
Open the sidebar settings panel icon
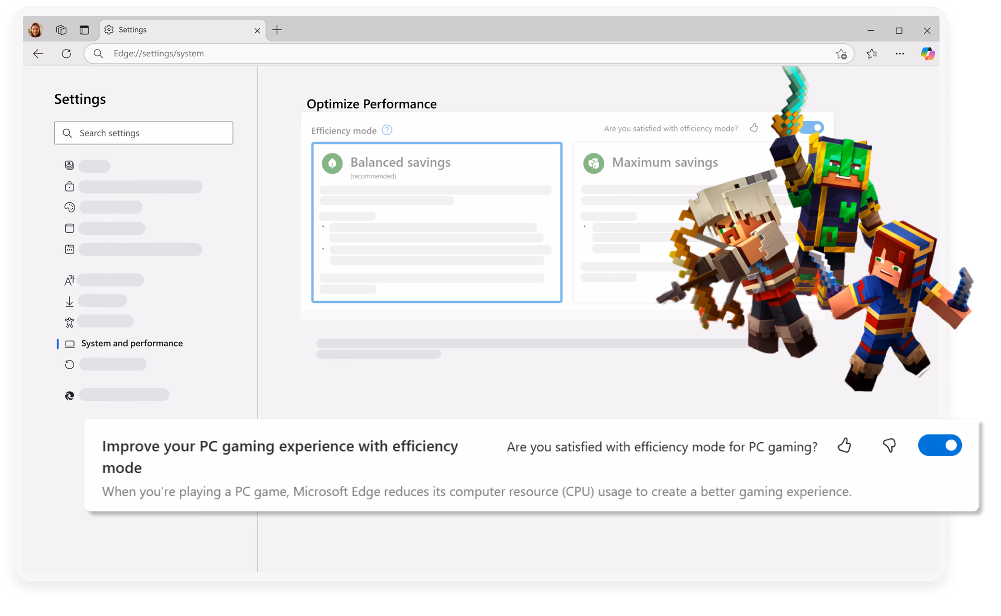(69, 228)
